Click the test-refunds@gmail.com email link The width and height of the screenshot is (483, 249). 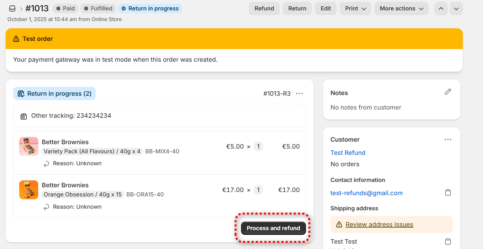click(x=366, y=193)
